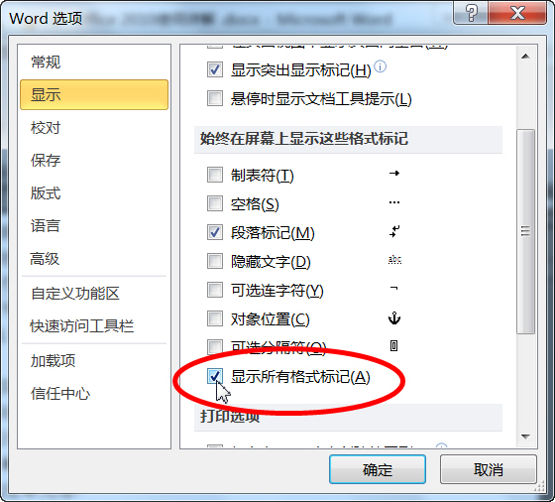This screenshot has height=502, width=555.
Task: Confirm settings with 确定 button
Action: click(x=378, y=469)
